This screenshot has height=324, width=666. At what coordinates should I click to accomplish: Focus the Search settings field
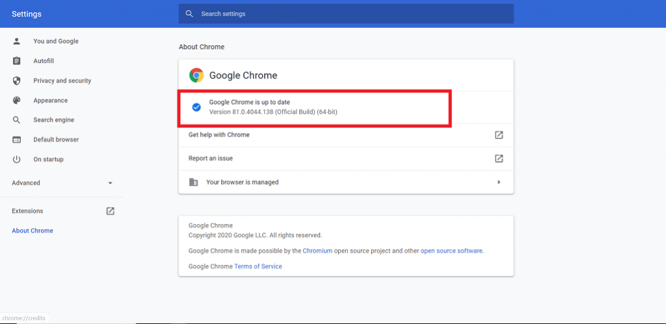346,14
